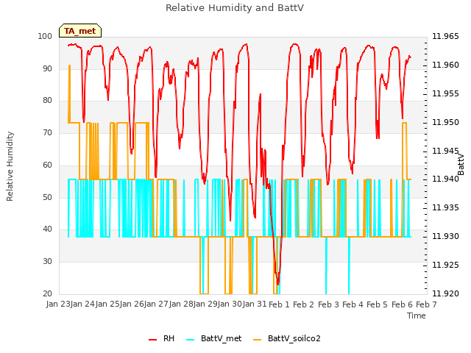471x353 pixels.
Task: Click the 30 value on humidity axis
Action: (x=47, y=262)
